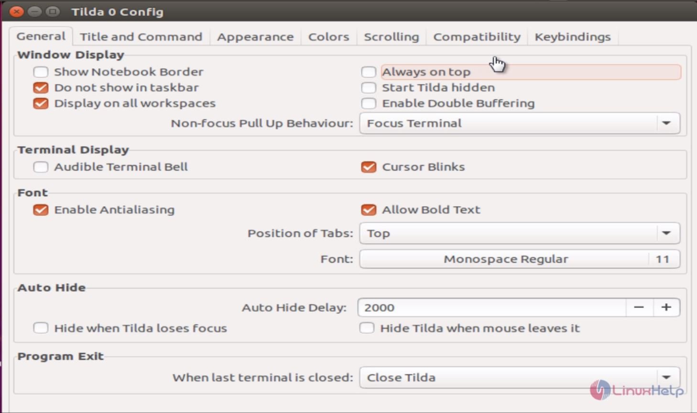
Task: Uncheck Do not show in taskbar
Action: pos(41,88)
